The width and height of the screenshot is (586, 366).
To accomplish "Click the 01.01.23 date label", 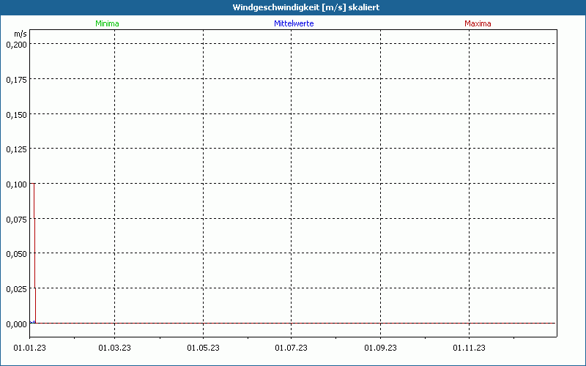I will point(29,348).
